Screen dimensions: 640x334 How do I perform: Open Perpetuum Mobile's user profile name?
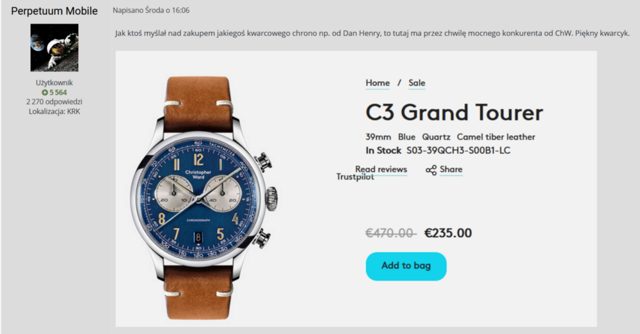click(54, 11)
